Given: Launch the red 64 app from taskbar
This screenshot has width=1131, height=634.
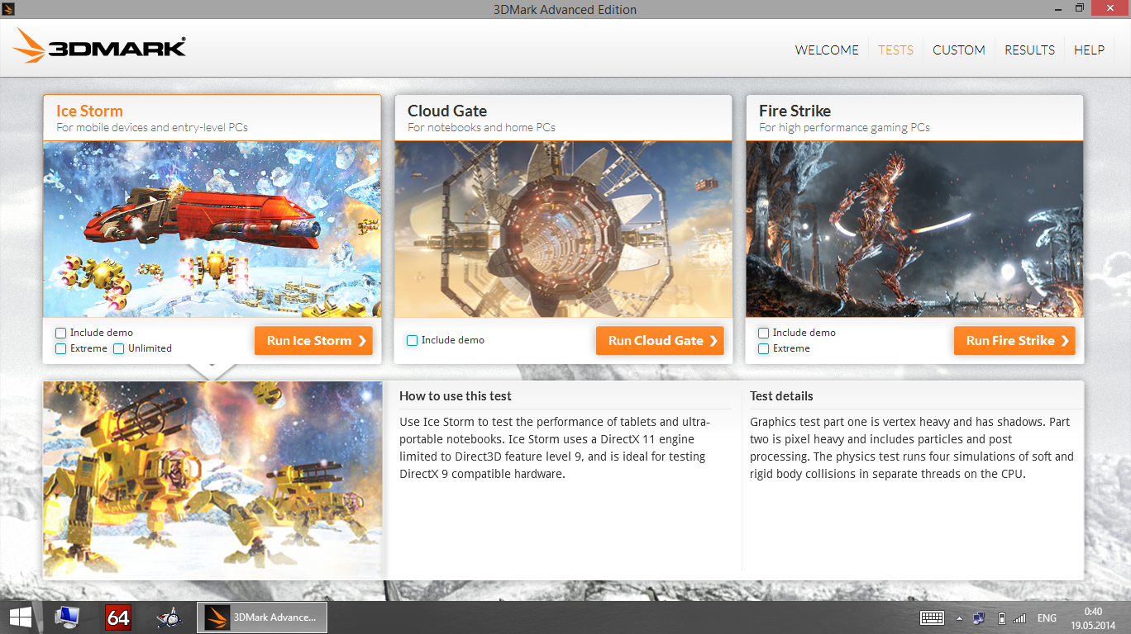Looking at the screenshot, I should tap(118, 617).
